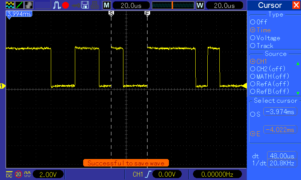Click the Cursor panel title
The image size is (301, 180).
[270, 5]
